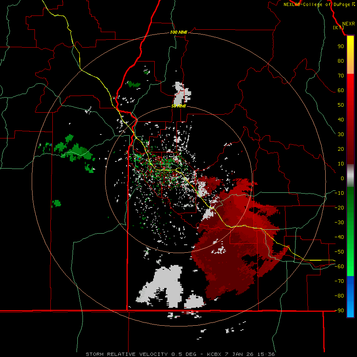Click the 70 value on velocity scale
The image size is (357, 357).
[341, 76]
